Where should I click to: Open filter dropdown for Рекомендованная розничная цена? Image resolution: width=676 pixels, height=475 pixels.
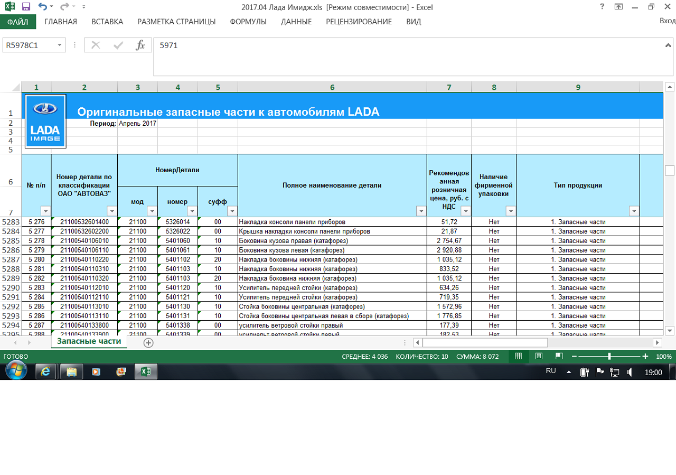[x=465, y=211]
